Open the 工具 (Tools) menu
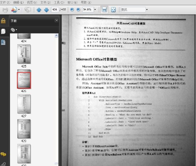 (x=59, y=2)
